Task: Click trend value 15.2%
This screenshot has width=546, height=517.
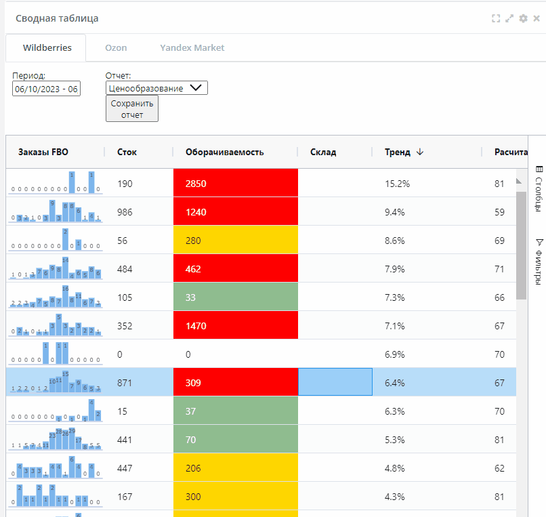Action: tap(398, 184)
